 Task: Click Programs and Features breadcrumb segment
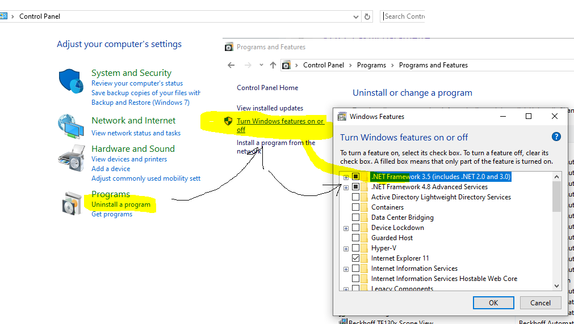(x=433, y=65)
